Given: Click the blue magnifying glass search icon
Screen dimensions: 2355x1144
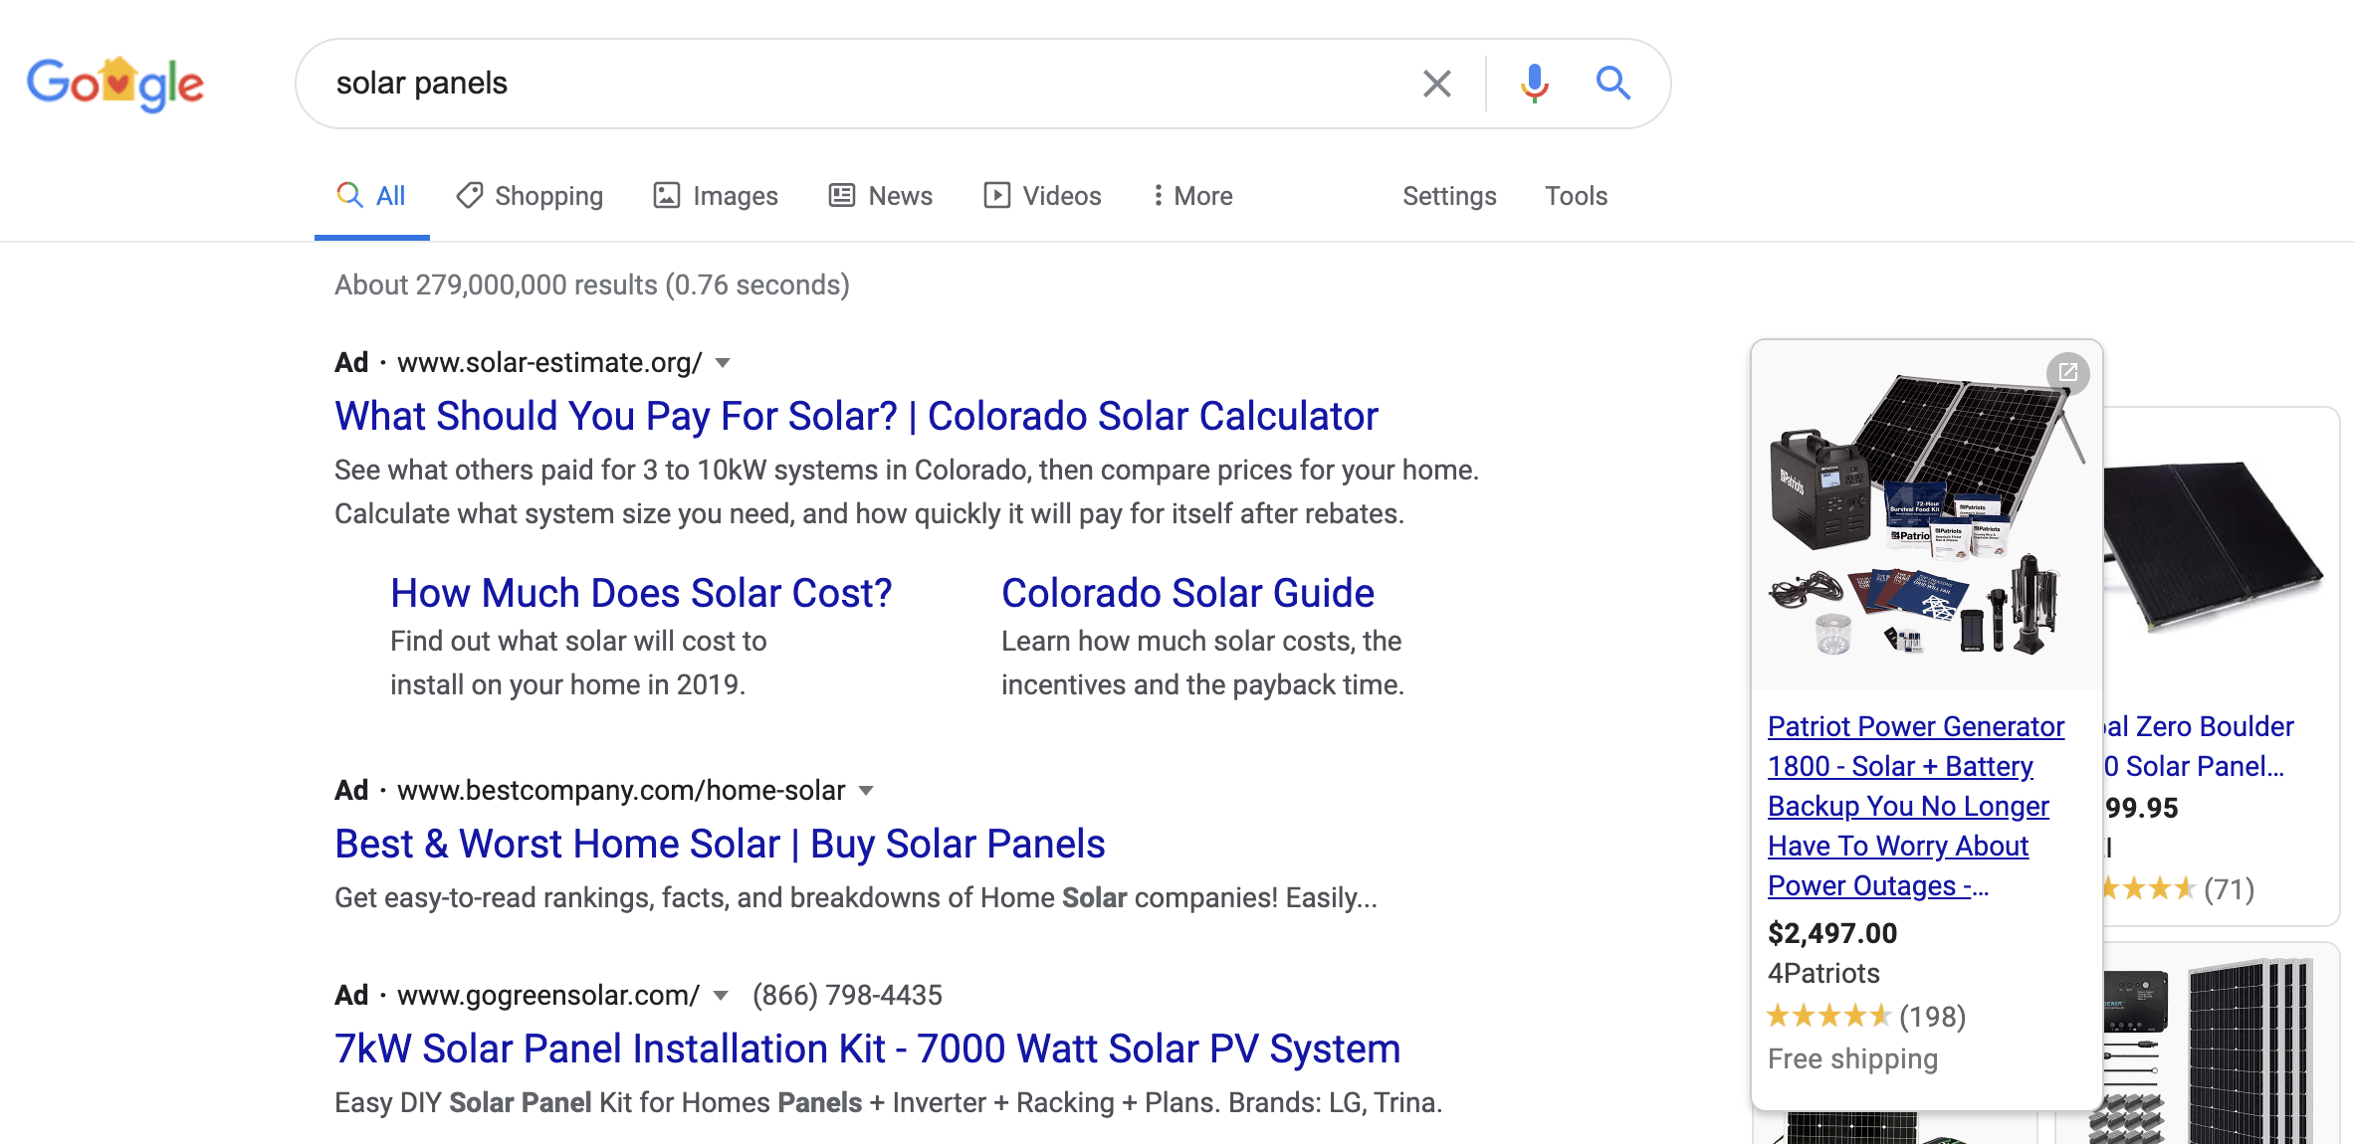Looking at the screenshot, I should tap(1614, 84).
